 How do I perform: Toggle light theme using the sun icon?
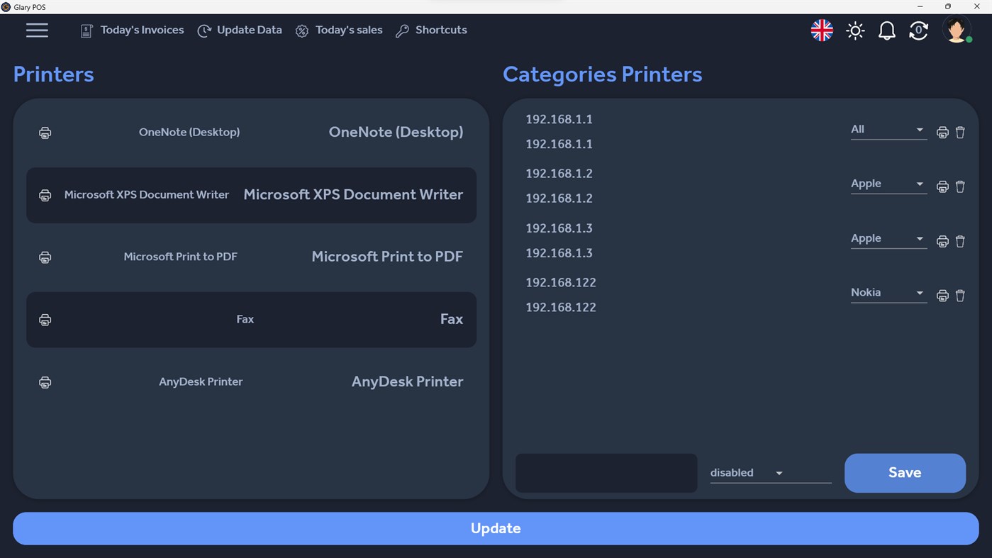(x=854, y=30)
